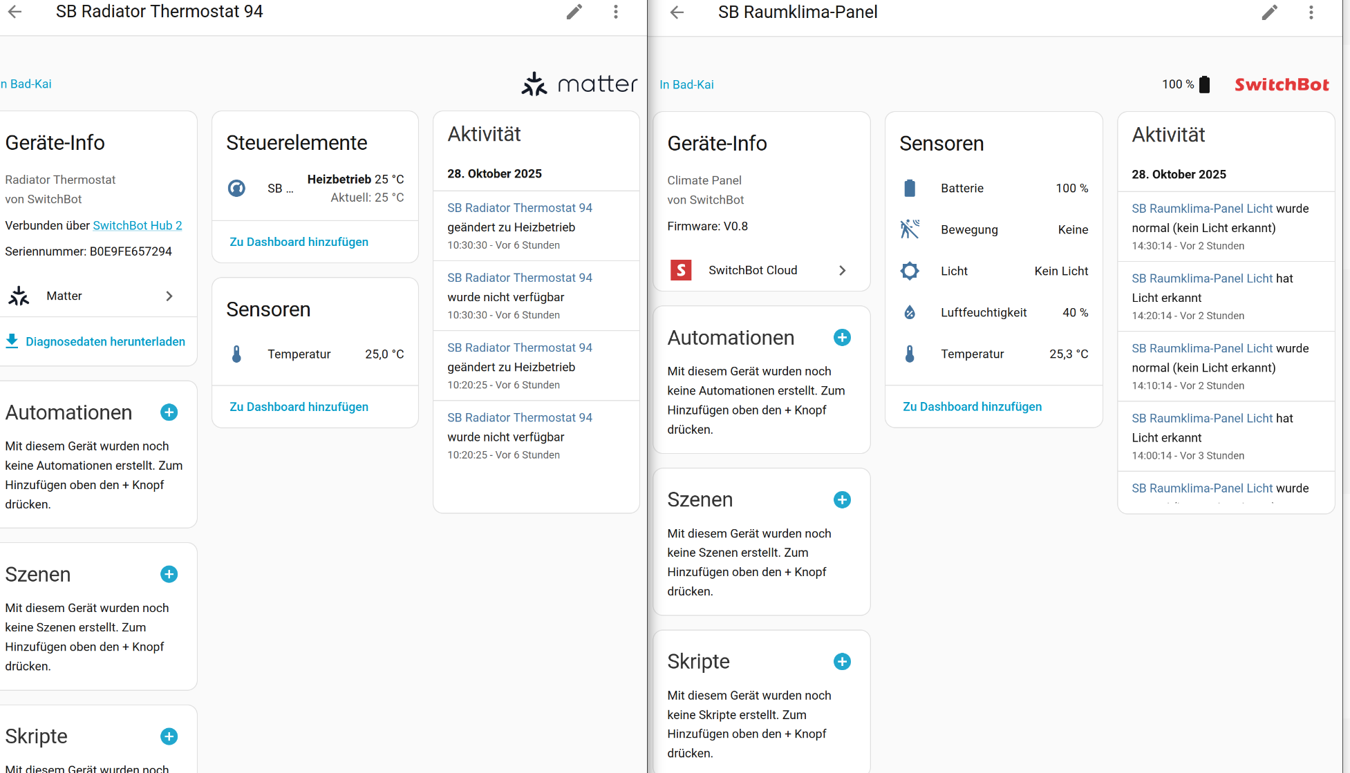1350x773 pixels.
Task: Click the back arrow in Radiator Thermostat panel
Action: click(x=15, y=12)
